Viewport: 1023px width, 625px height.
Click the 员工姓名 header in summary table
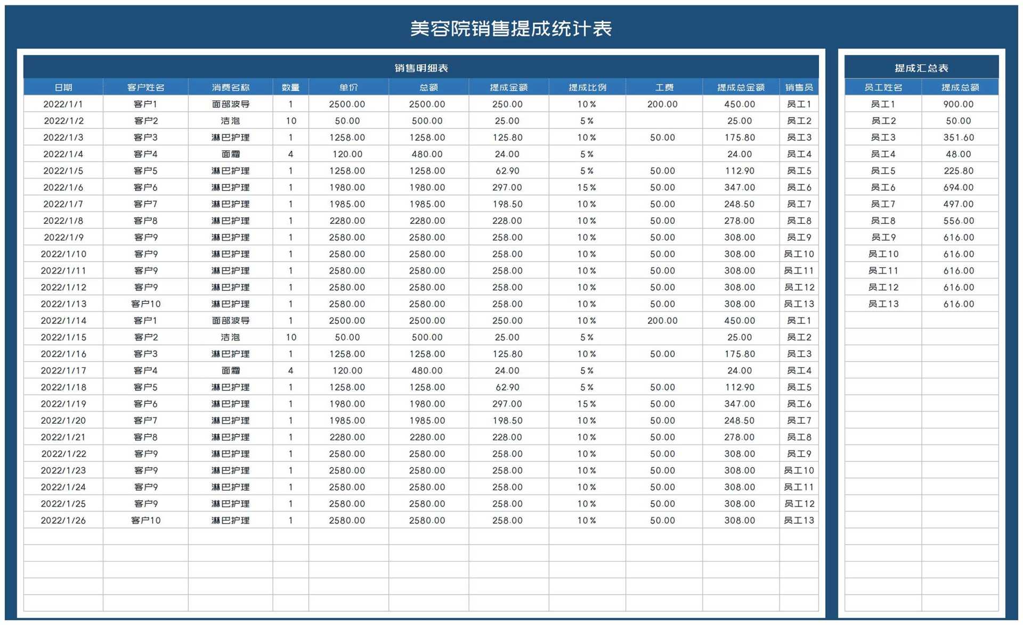pos(883,87)
